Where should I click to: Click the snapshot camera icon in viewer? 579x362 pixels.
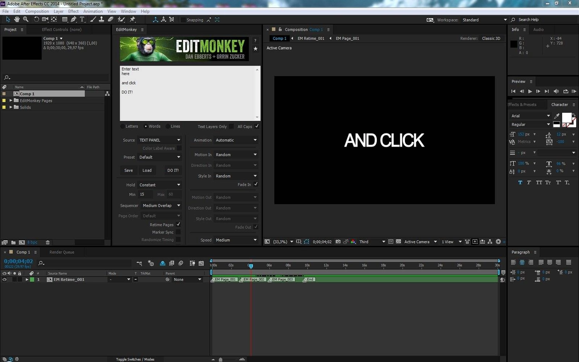point(338,241)
